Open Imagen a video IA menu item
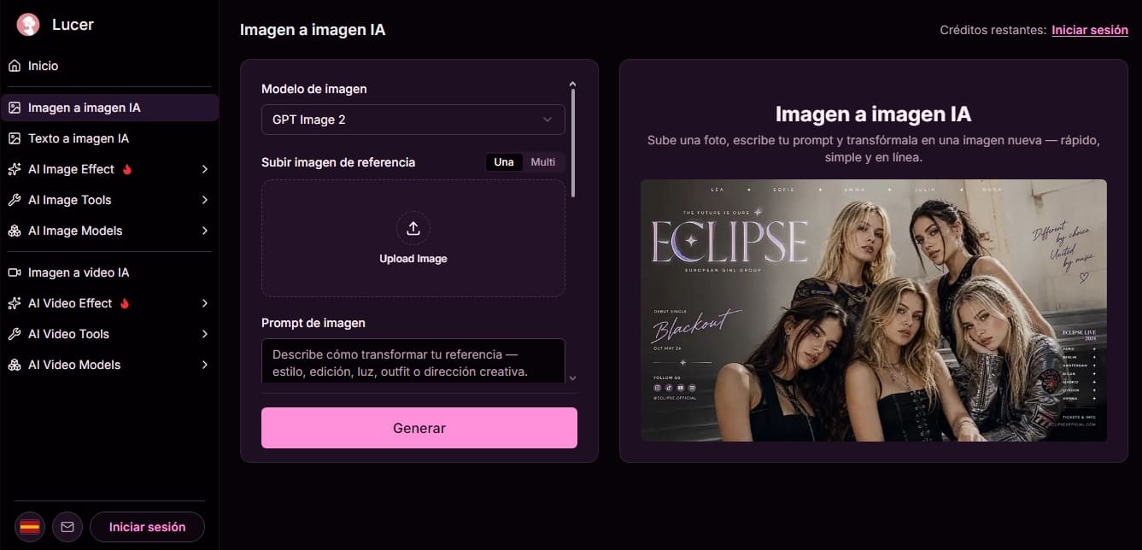 pyautogui.click(x=109, y=272)
